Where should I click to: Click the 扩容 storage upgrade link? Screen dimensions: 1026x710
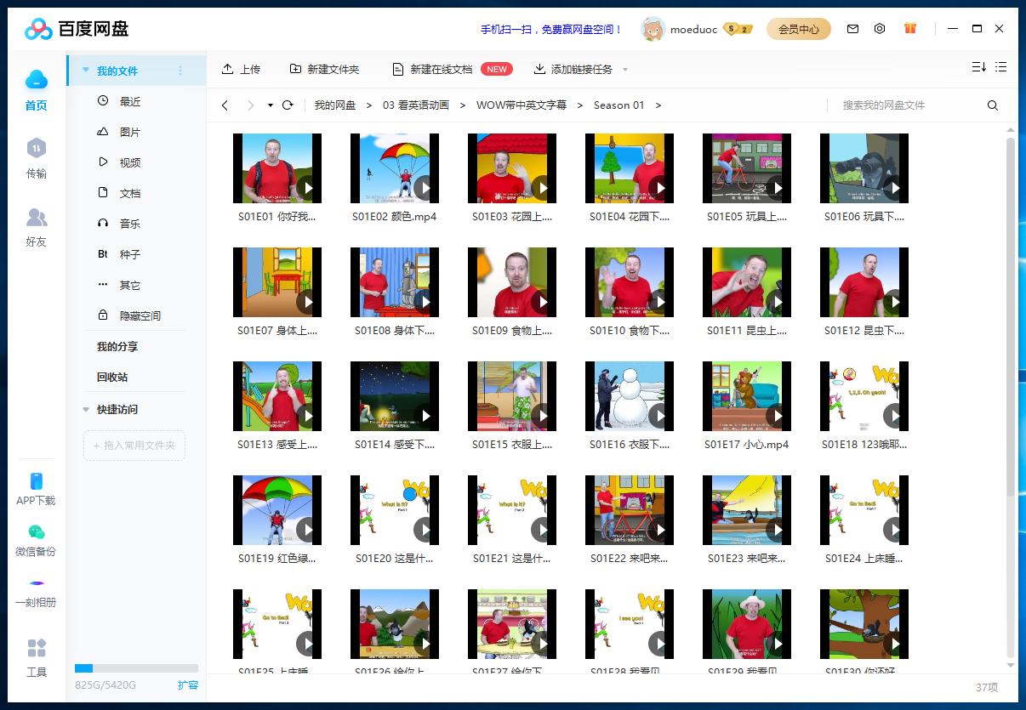187,684
